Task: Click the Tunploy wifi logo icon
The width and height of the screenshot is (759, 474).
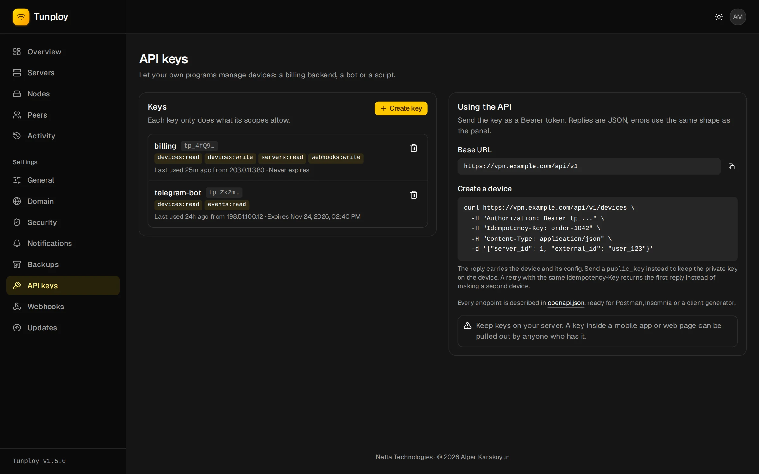Action: pos(21,17)
